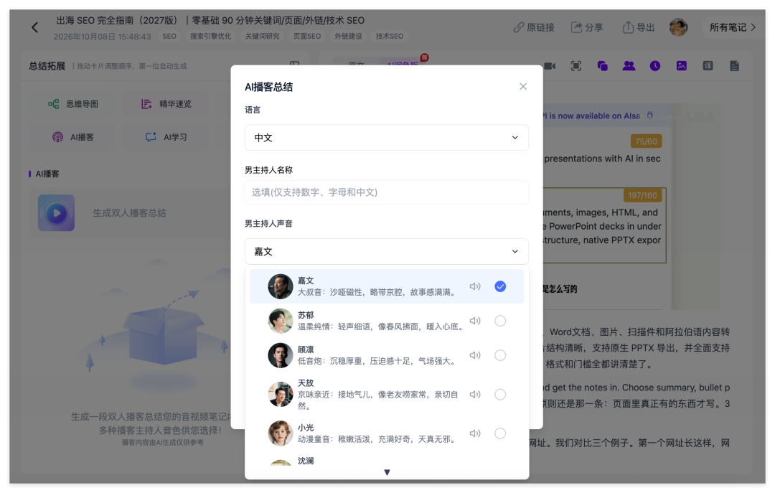This screenshot has width=775, height=493.
Task: Click the clock timestamp toolbar icon
Action: tap(655, 66)
